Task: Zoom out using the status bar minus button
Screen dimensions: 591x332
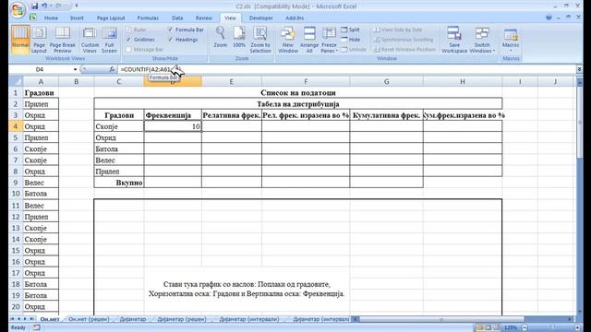Action: pos(525,328)
